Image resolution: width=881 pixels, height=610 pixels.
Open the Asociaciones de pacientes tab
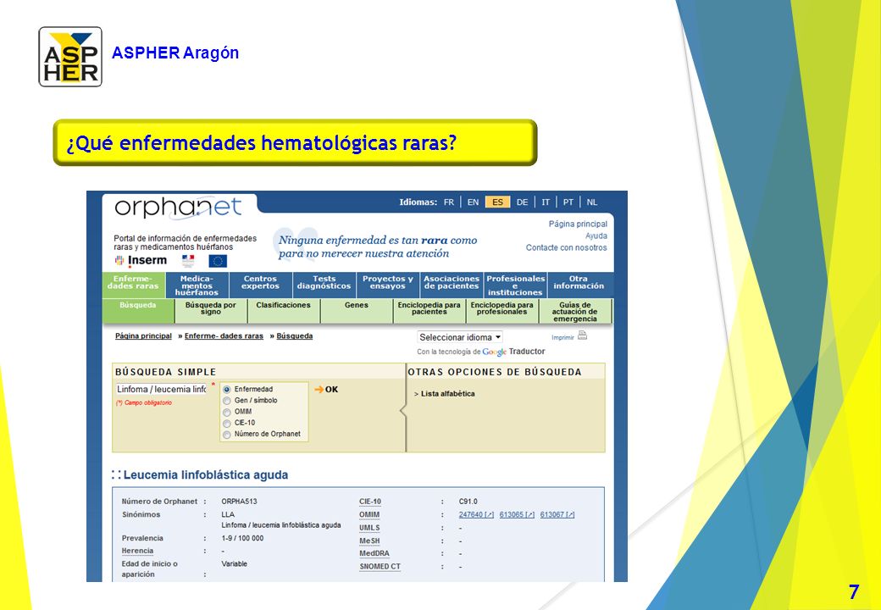tap(452, 285)
